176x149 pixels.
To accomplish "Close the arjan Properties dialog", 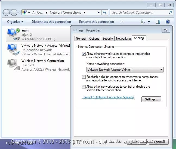I will [166, 30].
